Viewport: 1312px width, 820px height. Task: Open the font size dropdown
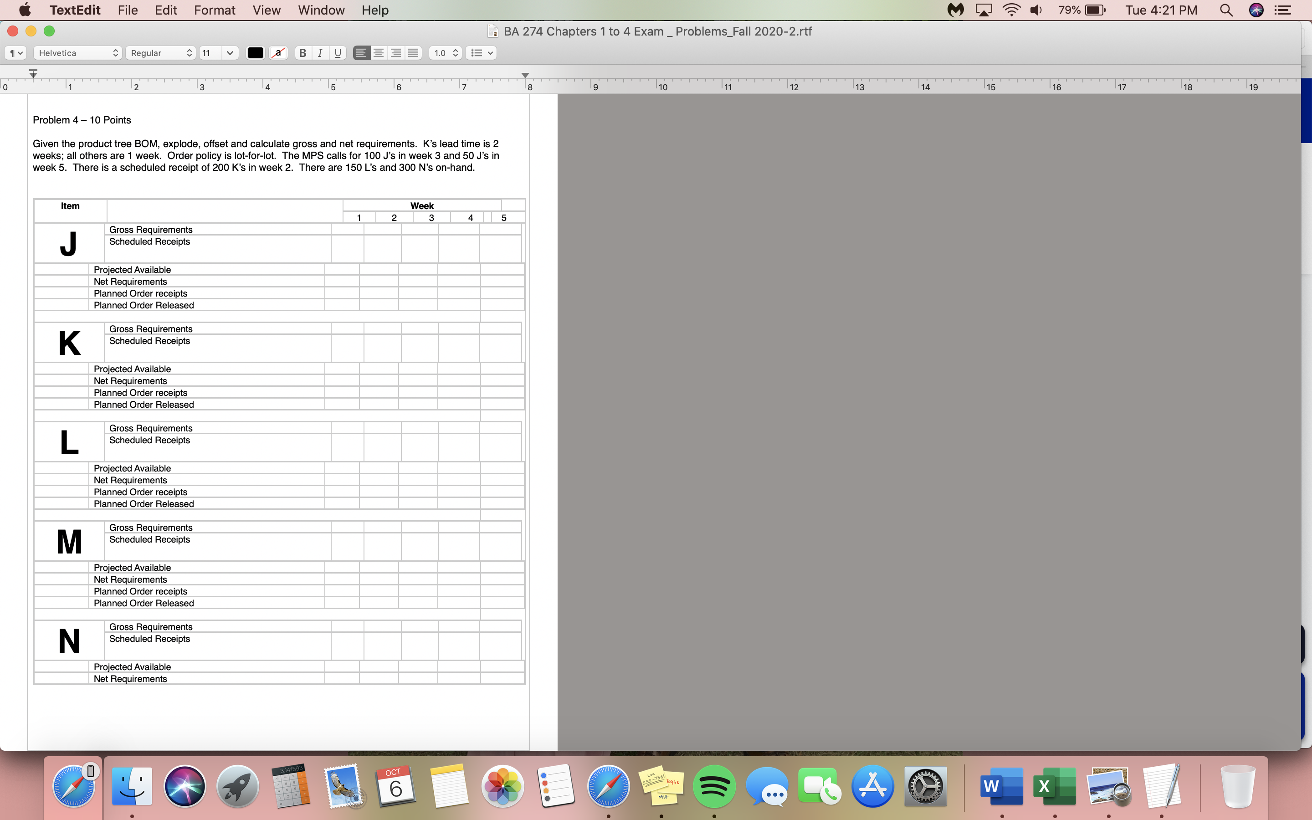pyautogui.click(x=230, y=52)
